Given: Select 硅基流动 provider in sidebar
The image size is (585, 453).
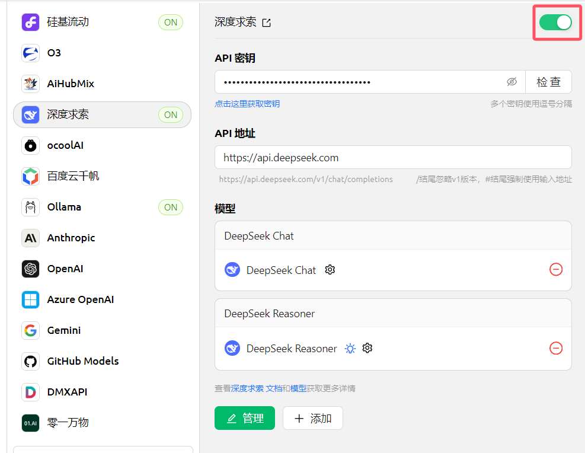Looking at the screenshot, I should (x=102, y=23).
